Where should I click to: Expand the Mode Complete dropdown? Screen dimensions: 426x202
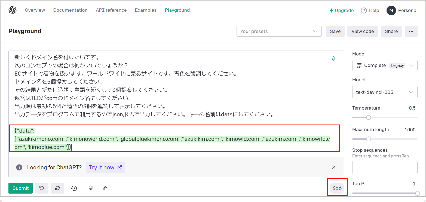pyautogui.click(x=385, y=66)
